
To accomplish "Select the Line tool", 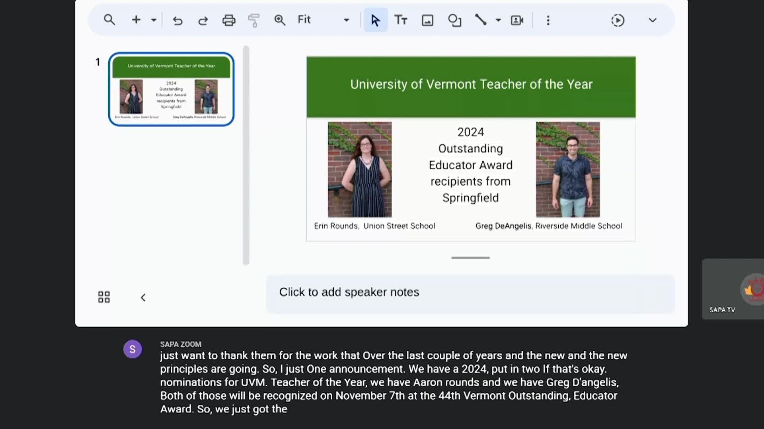I will click(481, 20).
